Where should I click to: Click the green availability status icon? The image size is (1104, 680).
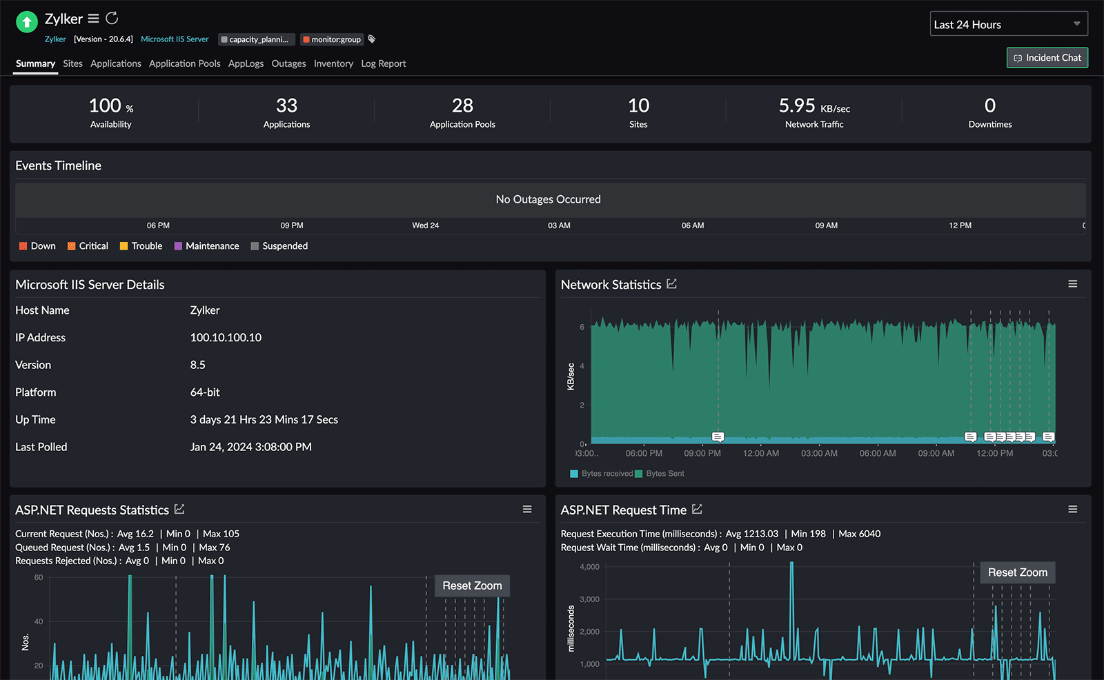click(26, 21)
